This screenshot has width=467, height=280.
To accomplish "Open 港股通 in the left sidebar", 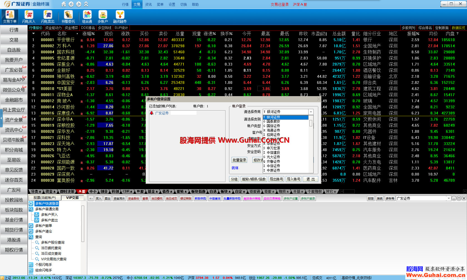I will click(x=14, y=240).
